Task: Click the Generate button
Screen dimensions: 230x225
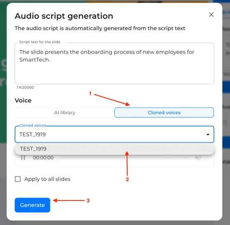Action: pos(33,205)
